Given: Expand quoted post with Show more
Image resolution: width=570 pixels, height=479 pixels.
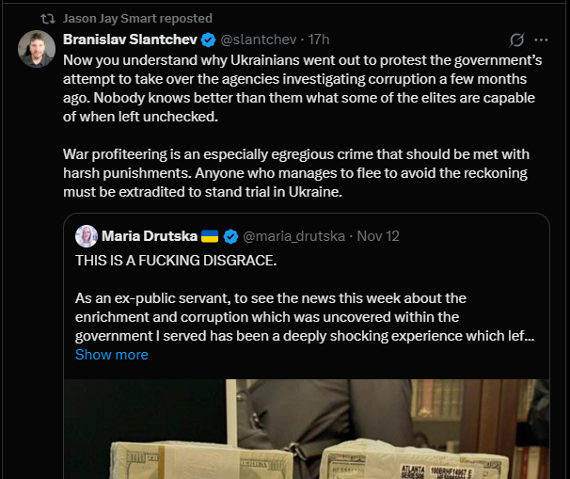Looking at the screenshot, I should tap(111, 355).
